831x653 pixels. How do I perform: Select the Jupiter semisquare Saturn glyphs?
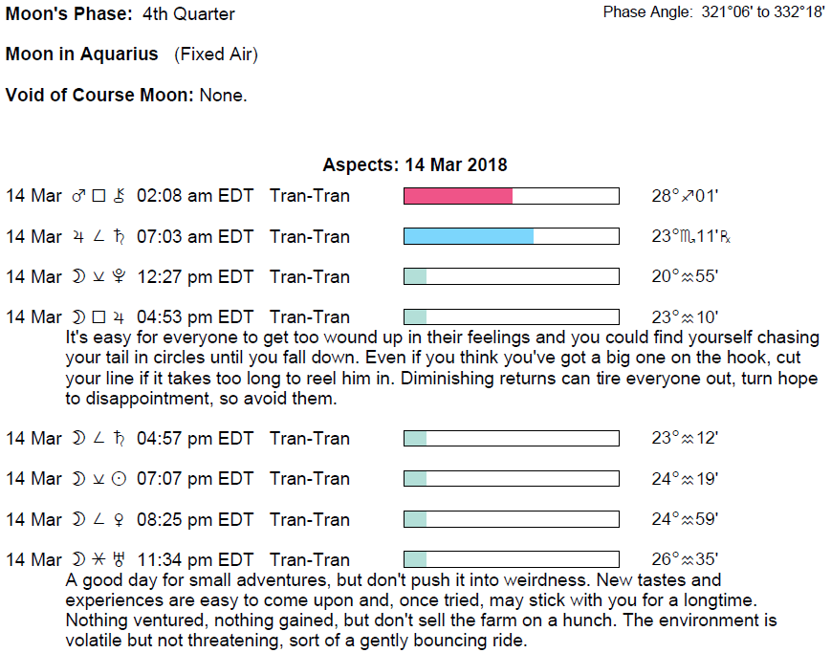[x=98, y=237]
